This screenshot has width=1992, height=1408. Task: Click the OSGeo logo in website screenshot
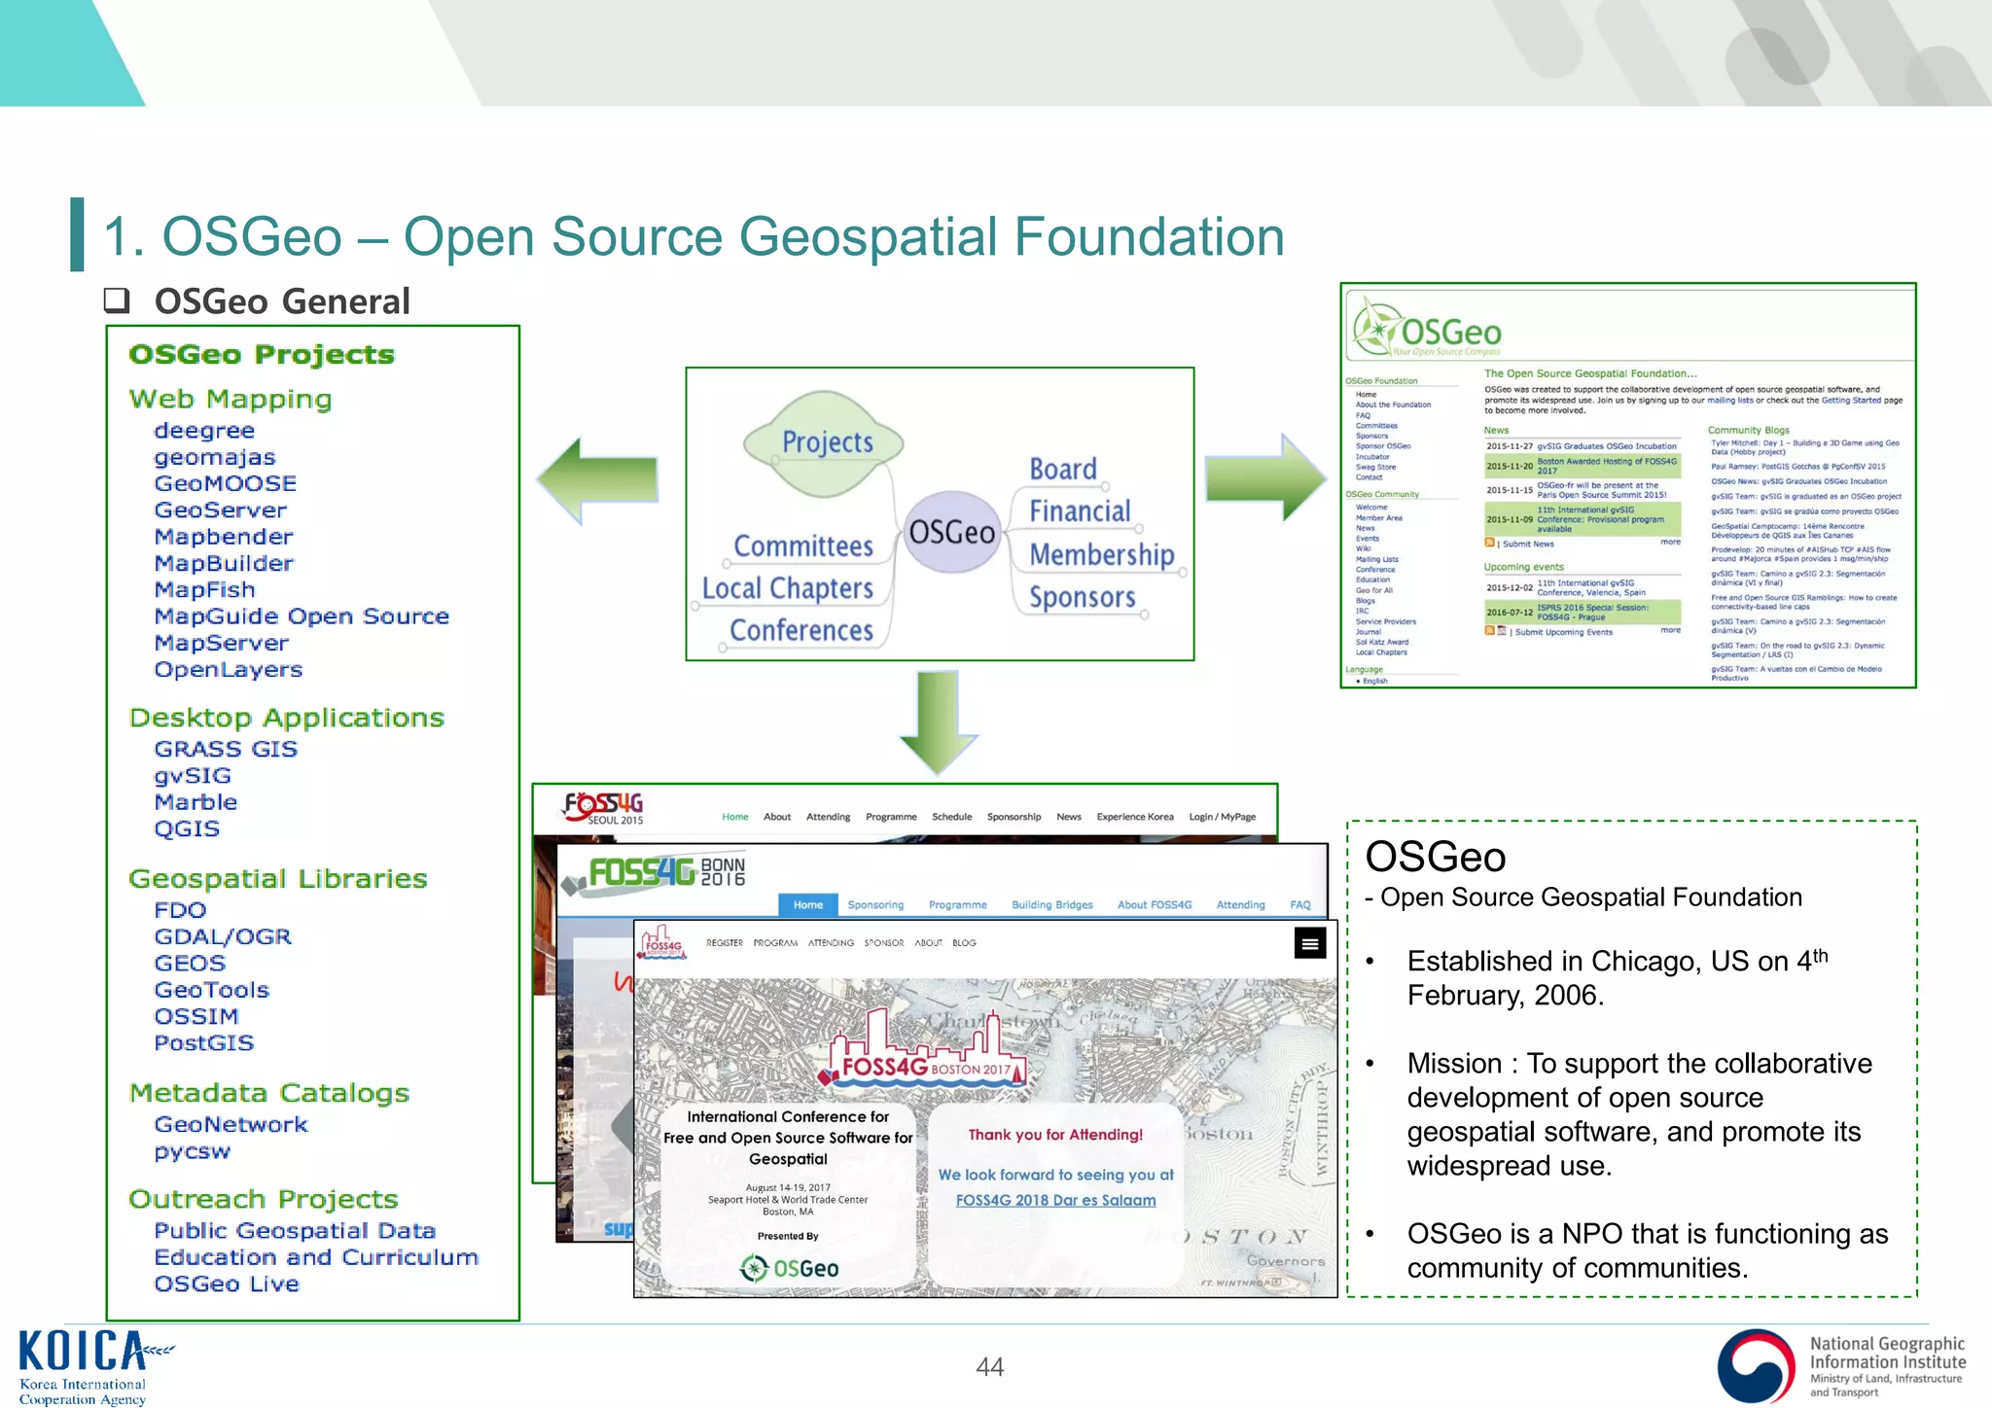pos(1428,330)
